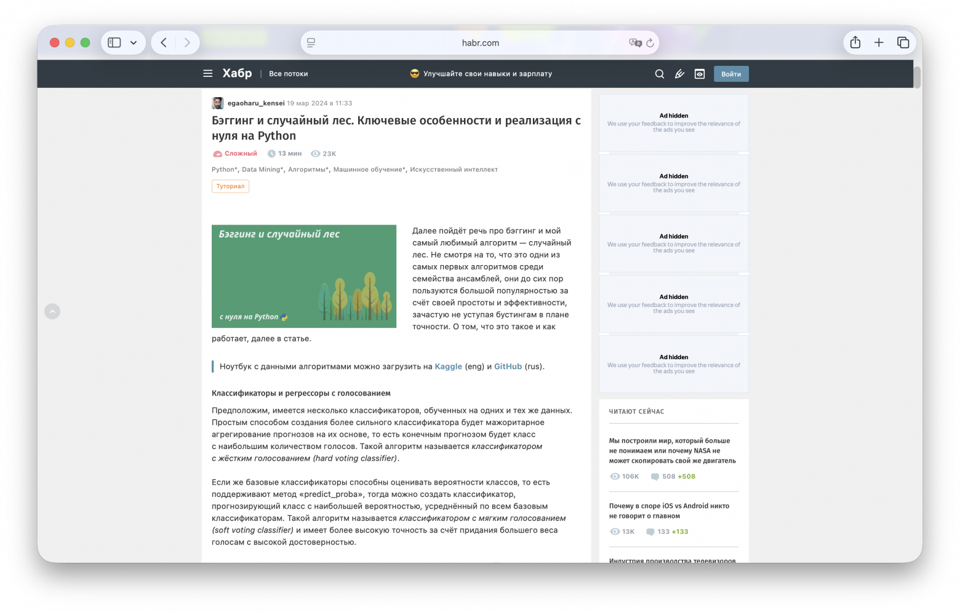Viewport: 960px width, 612px height.
Task: Show the tab overview
Action: pos(903,42)
